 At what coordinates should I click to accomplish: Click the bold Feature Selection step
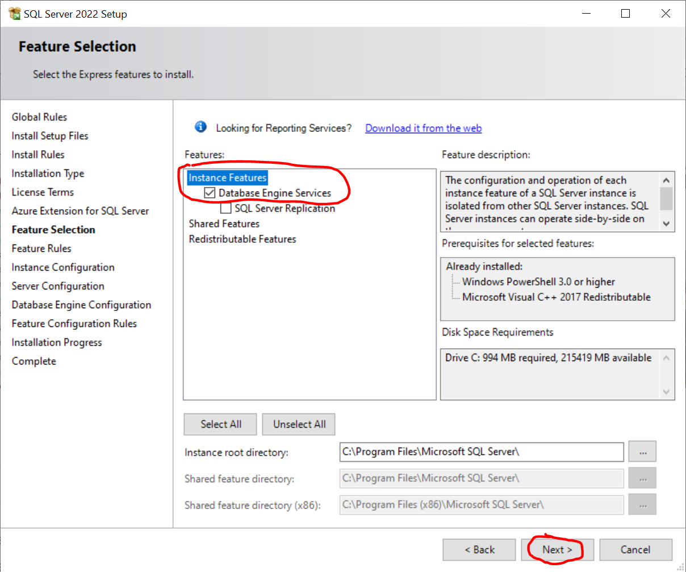[53, 230]
